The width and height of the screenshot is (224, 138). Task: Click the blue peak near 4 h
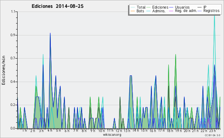[x=50, y=33]
